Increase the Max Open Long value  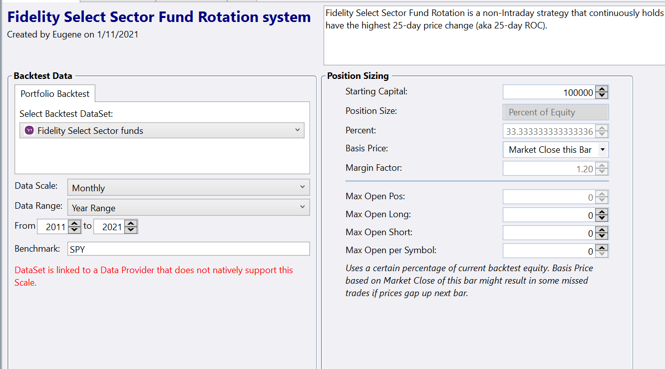click(602, 212)
